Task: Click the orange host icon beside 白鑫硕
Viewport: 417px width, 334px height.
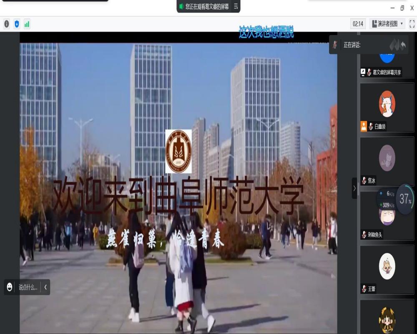Action: pyautogui.click(x=364, y=126)
